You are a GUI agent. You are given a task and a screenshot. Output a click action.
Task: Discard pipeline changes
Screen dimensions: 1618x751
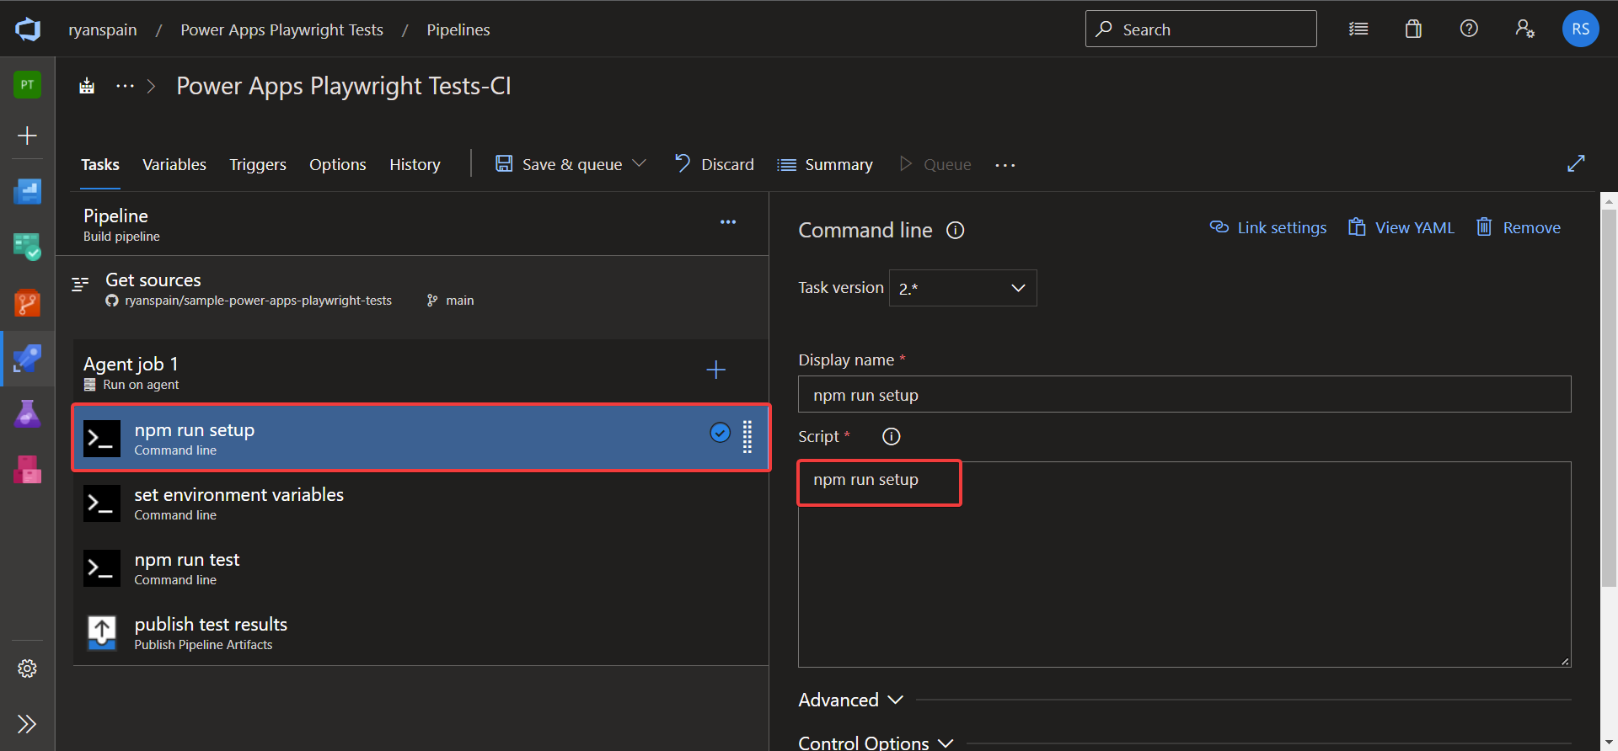(715, 164)
